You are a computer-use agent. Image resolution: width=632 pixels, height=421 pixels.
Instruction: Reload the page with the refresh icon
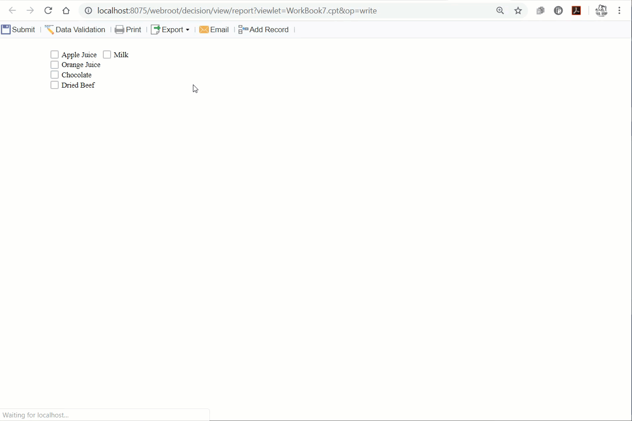[48, 10]
